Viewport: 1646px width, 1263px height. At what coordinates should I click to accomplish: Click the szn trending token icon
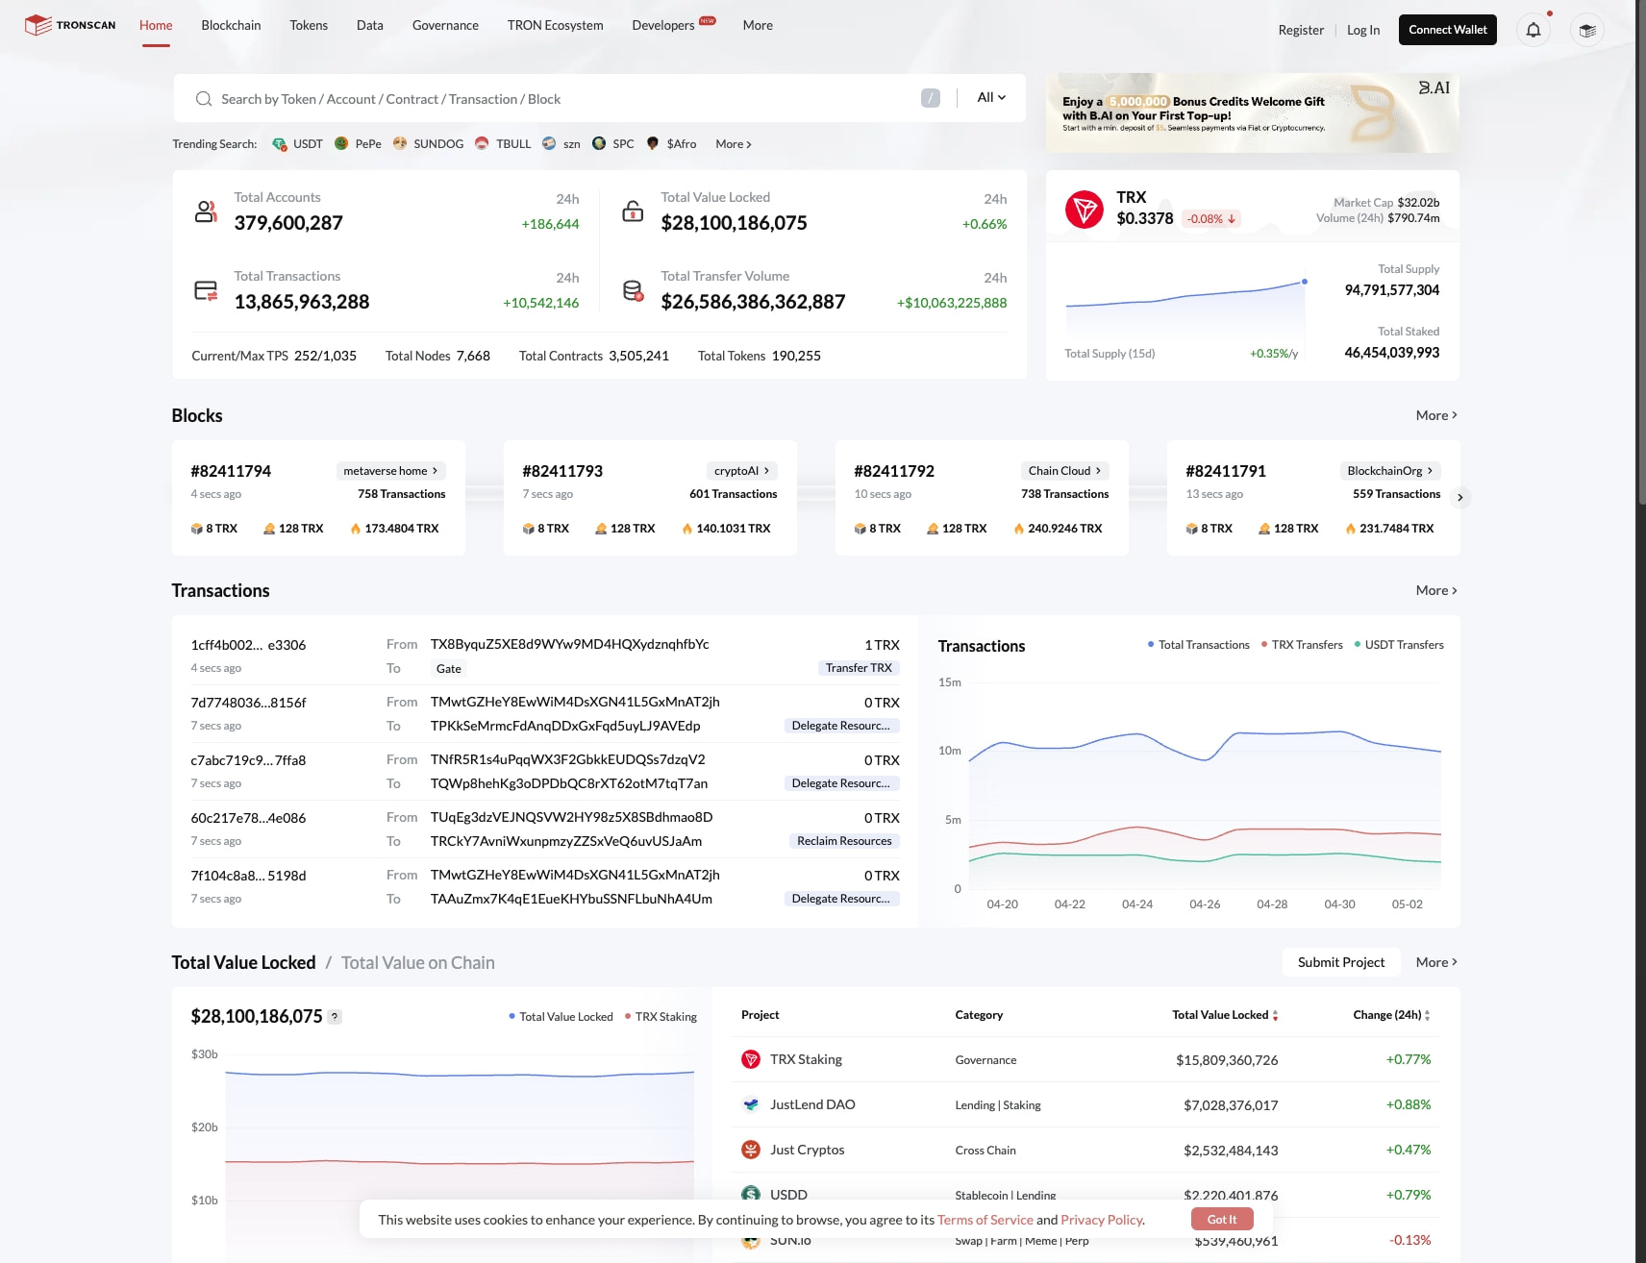[x=549, y=143]
